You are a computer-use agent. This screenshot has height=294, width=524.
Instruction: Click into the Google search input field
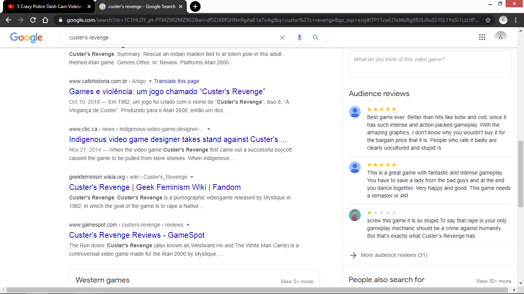(173, 38)
